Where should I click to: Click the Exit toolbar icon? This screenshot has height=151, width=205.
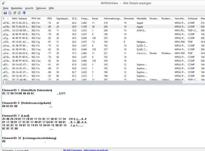24,13
